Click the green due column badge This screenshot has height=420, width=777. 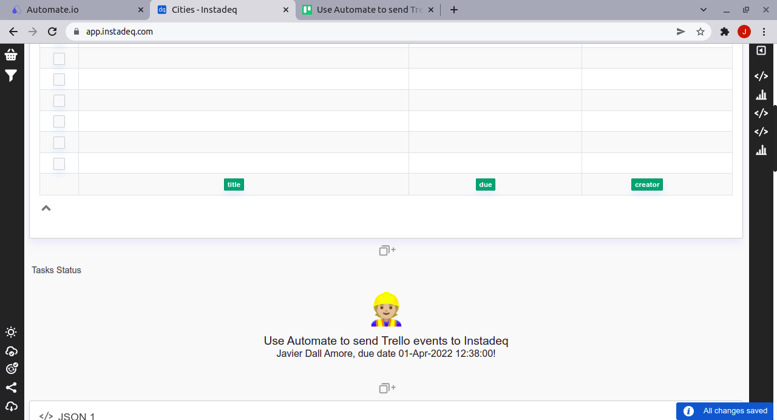click(486, 185)
